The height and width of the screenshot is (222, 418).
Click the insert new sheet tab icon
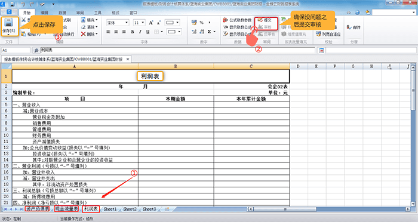coord(167,209)
